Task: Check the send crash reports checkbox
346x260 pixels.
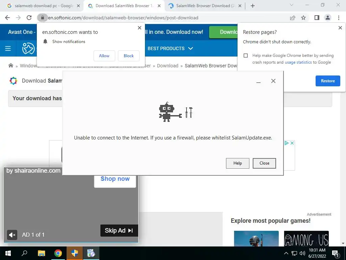Action: (x=246, y=56)
